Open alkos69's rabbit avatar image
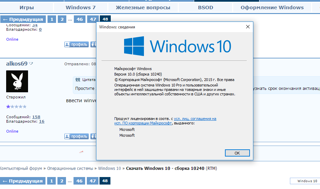 [17, 81]
